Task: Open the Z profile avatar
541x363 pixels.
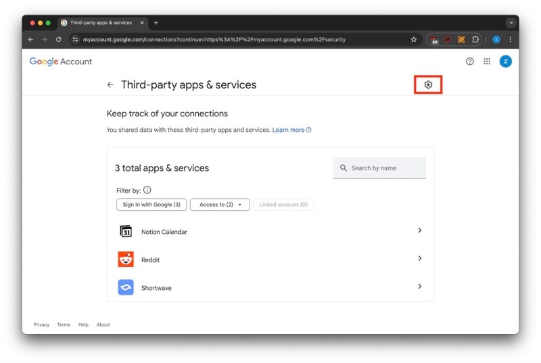Action: pyautogui.click(x=505, y=62)
